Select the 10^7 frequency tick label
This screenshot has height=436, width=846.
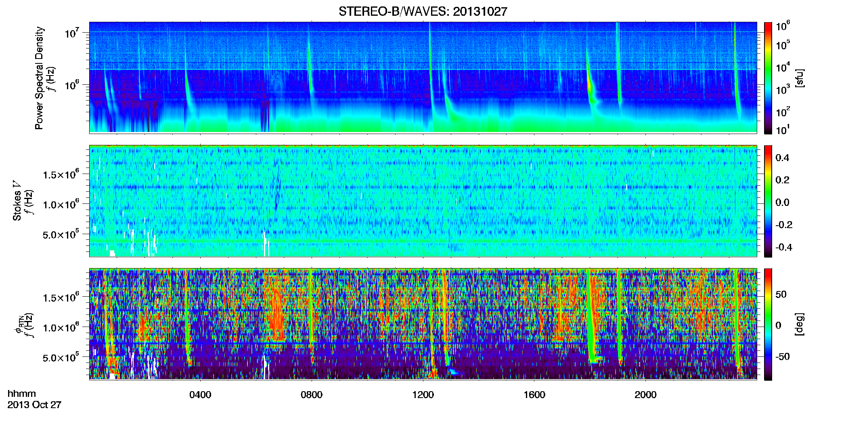point(72,33)
